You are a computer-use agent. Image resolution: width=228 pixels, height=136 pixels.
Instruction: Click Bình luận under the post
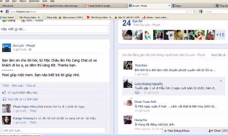click(x=17, y=85)
